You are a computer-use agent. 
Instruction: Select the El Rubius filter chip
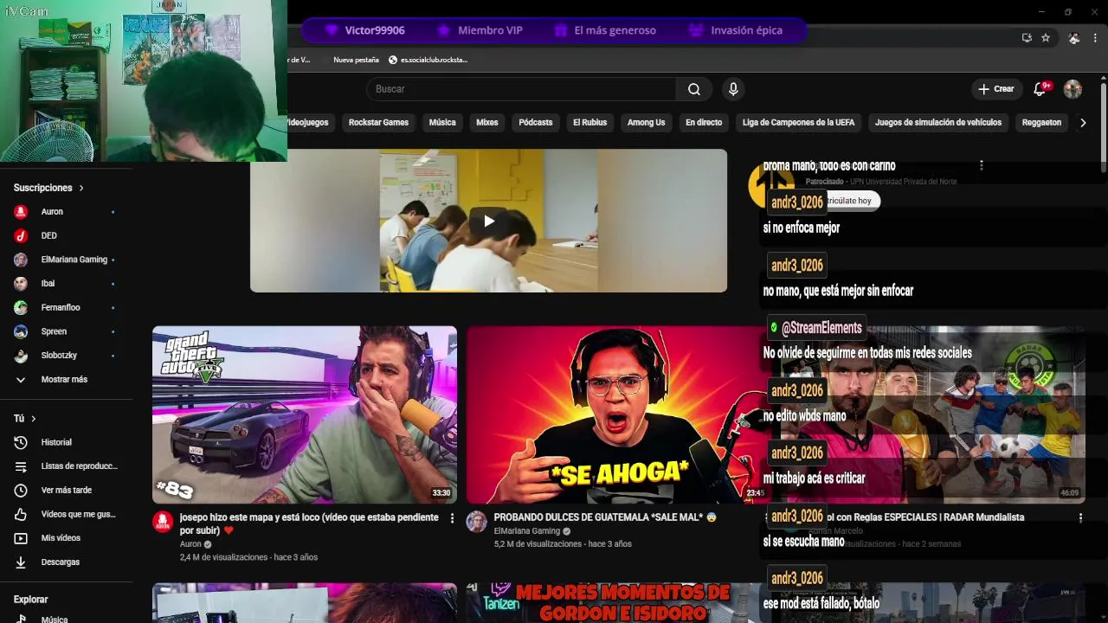[x=590, y=123]
